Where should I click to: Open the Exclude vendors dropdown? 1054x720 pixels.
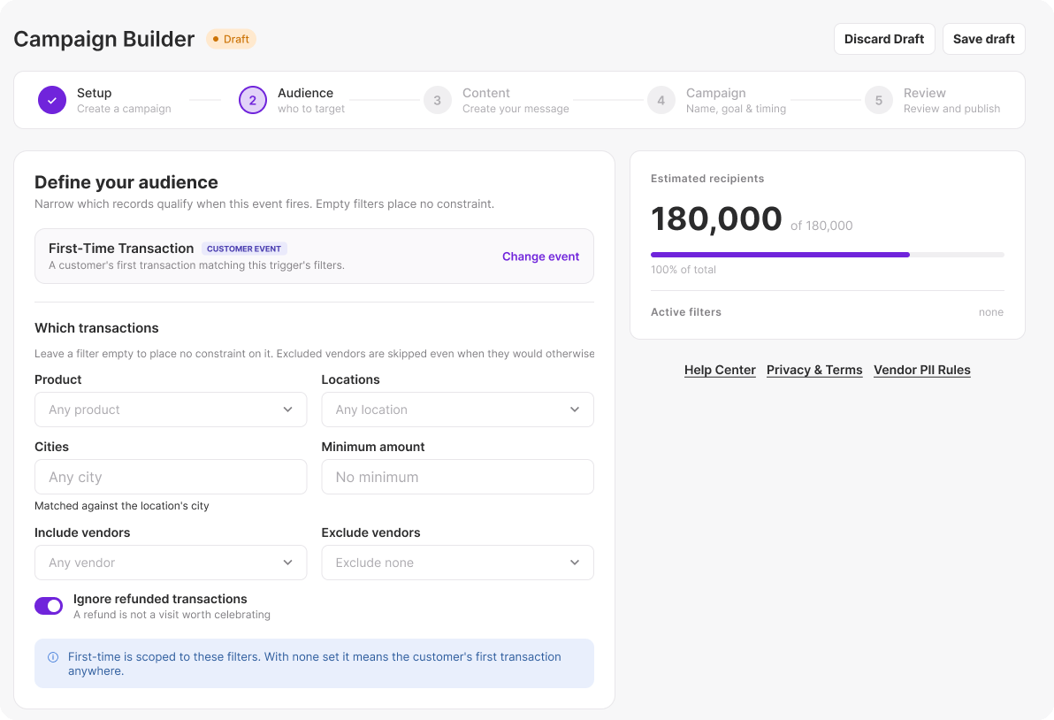coord(457,563)
